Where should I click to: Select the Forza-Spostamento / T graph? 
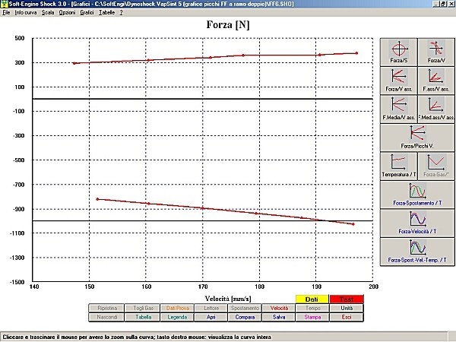pos(416,193)
